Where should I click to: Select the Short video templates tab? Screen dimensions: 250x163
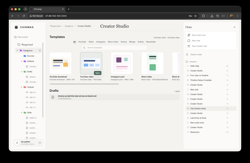pyautogui.click(x=113, y=42)
